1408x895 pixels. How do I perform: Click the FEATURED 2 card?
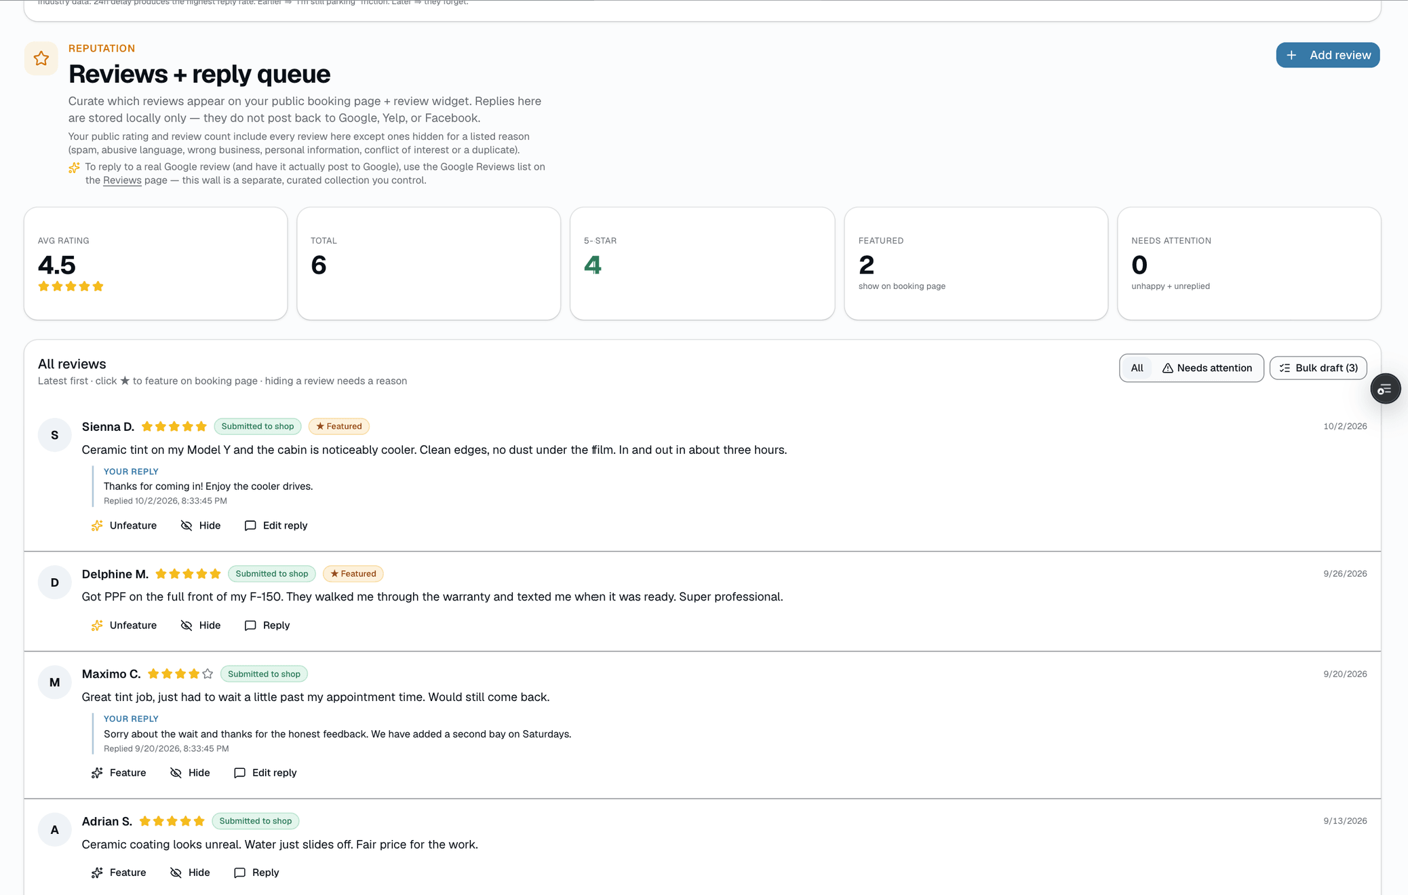click(976, 263)
